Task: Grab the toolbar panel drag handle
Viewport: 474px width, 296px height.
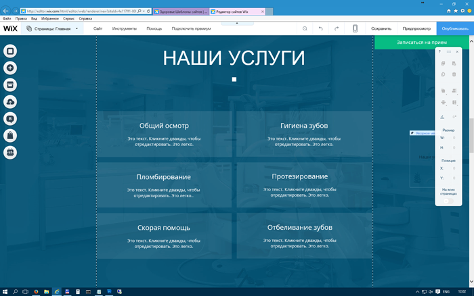Action: coord(448,51)
